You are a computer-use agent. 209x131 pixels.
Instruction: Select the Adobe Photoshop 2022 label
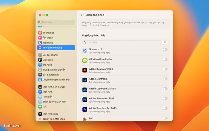[x=102, y=98]
